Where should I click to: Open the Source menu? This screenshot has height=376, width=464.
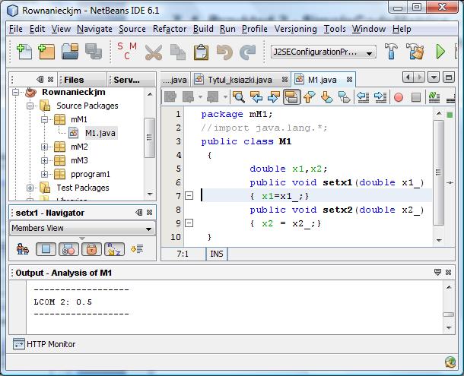click(132, 29)
